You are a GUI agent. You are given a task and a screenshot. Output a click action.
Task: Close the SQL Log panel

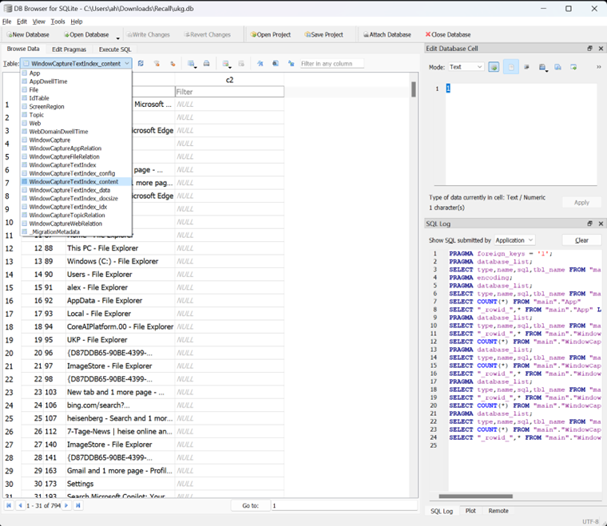tap(600, 223)
